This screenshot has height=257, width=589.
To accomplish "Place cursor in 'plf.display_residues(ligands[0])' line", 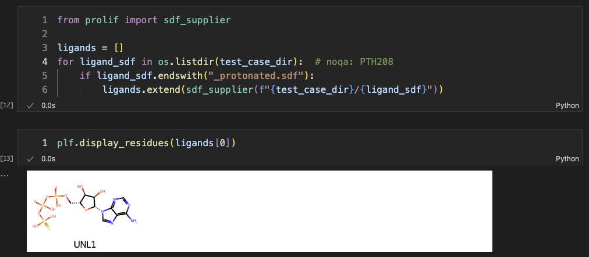I will click(x=146, y=143).
